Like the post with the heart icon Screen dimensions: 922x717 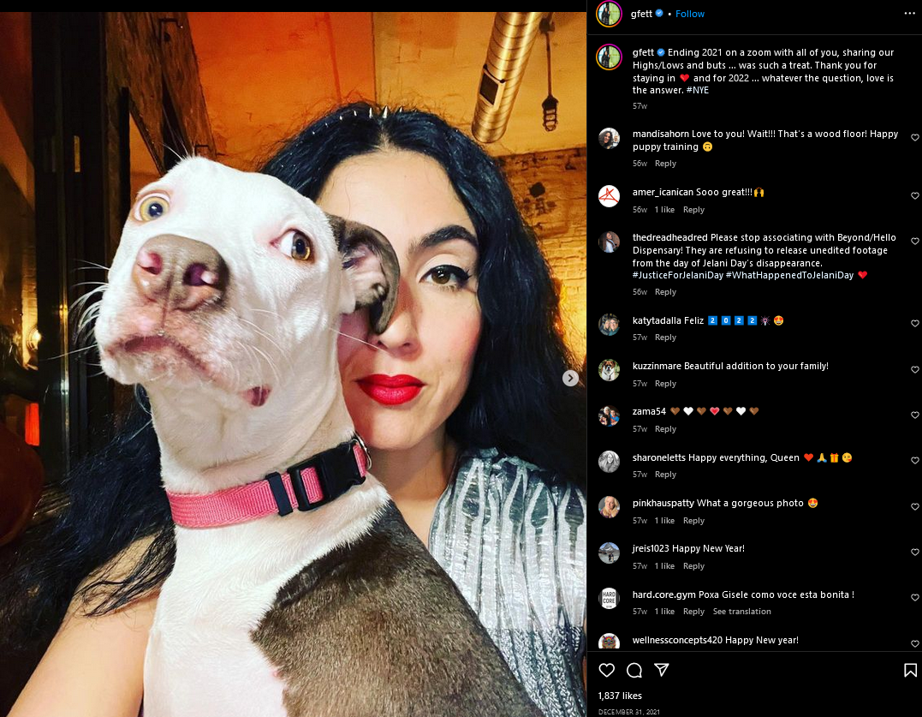point(606,670)
